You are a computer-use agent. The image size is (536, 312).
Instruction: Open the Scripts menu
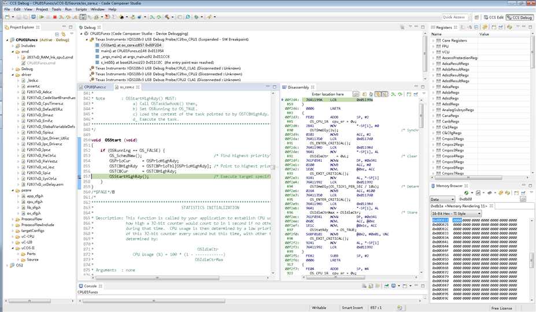point(81,10)
